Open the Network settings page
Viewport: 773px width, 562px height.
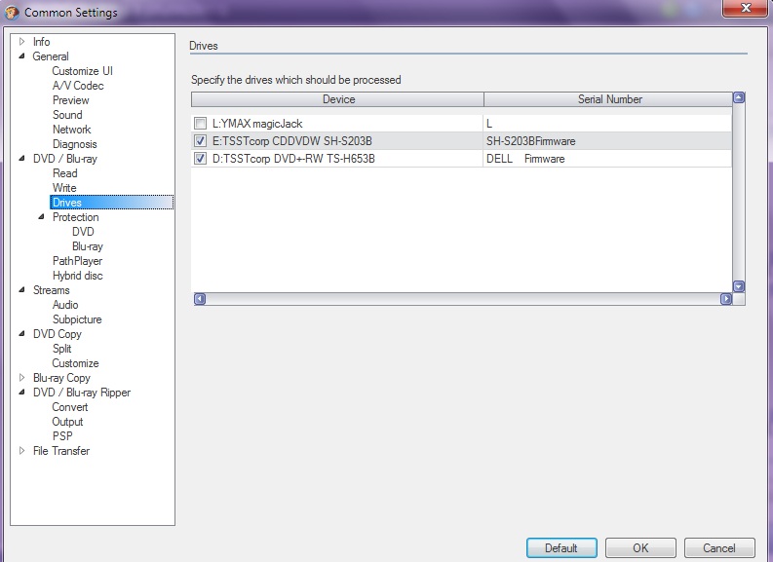click(71, 130)
